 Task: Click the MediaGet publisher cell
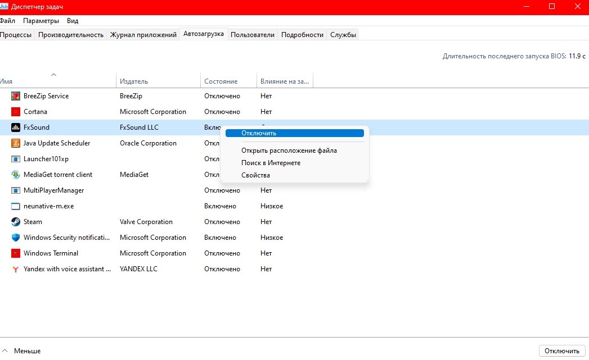point(134,175)
